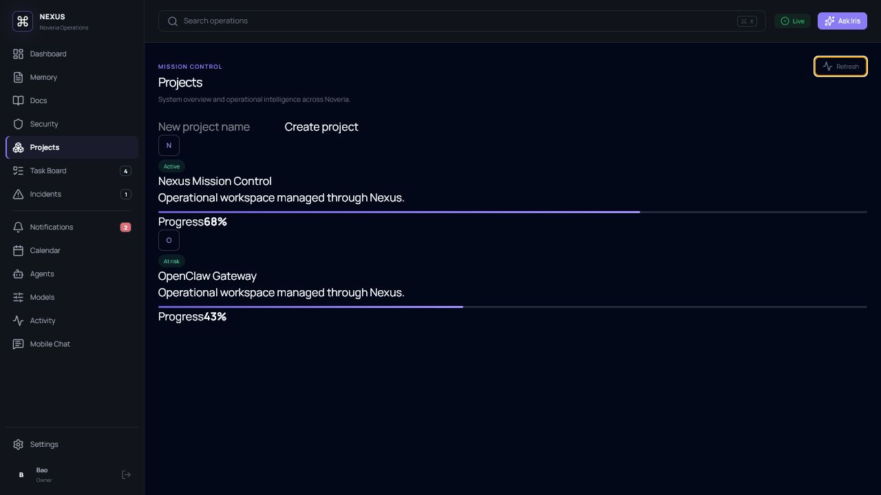Click the Notifications bell icon

tap(19, 227)
